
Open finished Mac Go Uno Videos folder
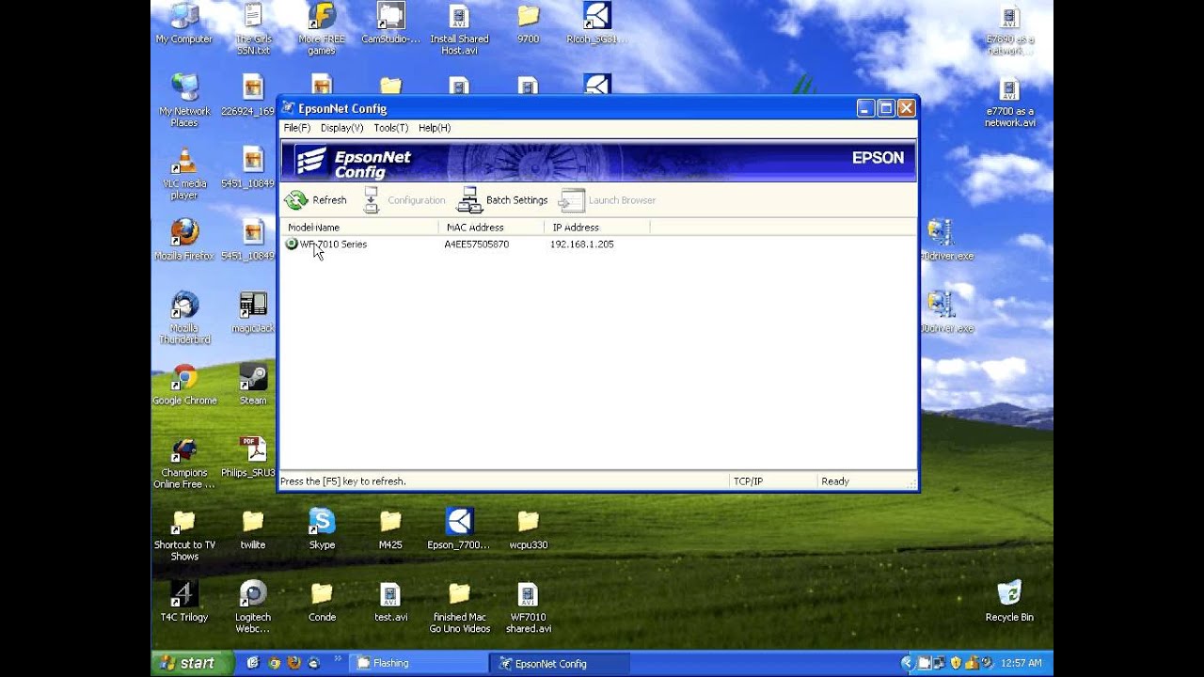tap(459, 608)
